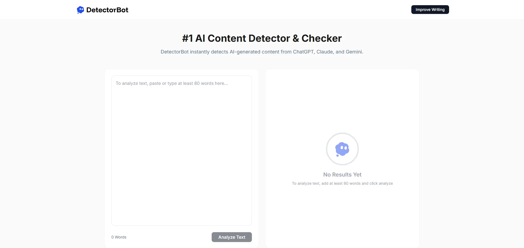The width and height of the screenshot is (524, 248).
Task: Click "DetectorBot" at the start of the subtitle
Action: click(174, 52)
